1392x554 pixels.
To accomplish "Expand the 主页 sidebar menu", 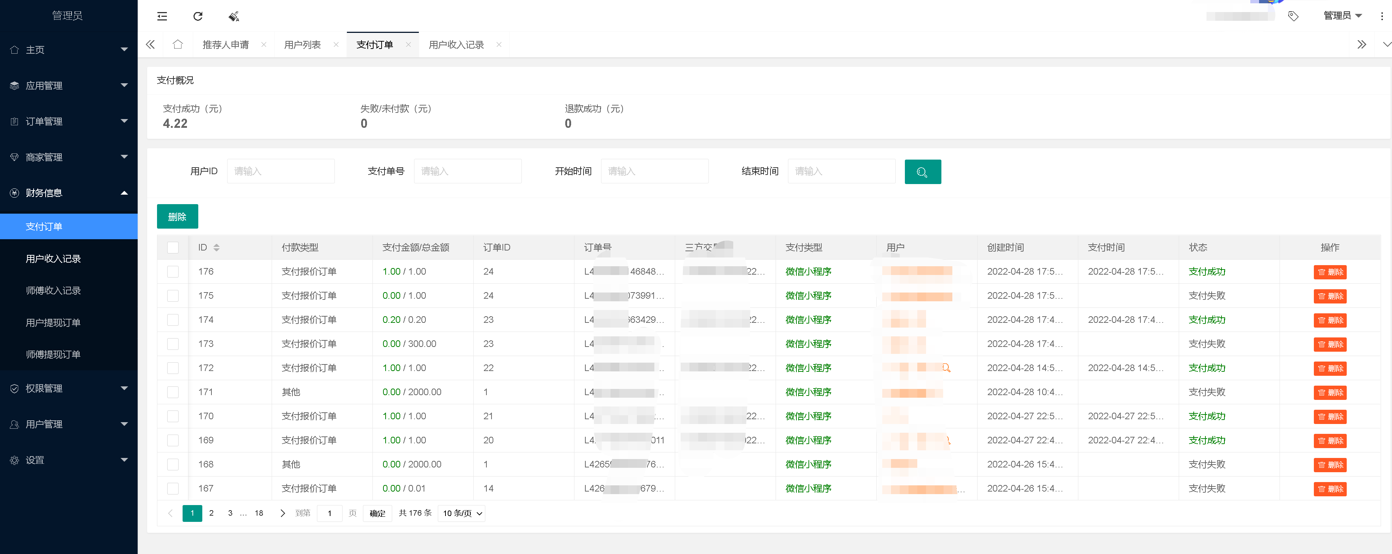I will point(69,50).
